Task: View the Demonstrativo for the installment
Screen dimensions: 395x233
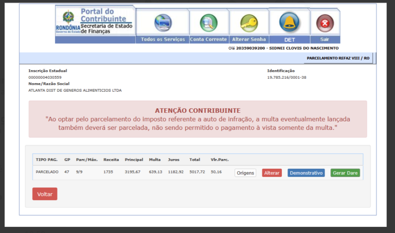Action: (x=306, y=173)
